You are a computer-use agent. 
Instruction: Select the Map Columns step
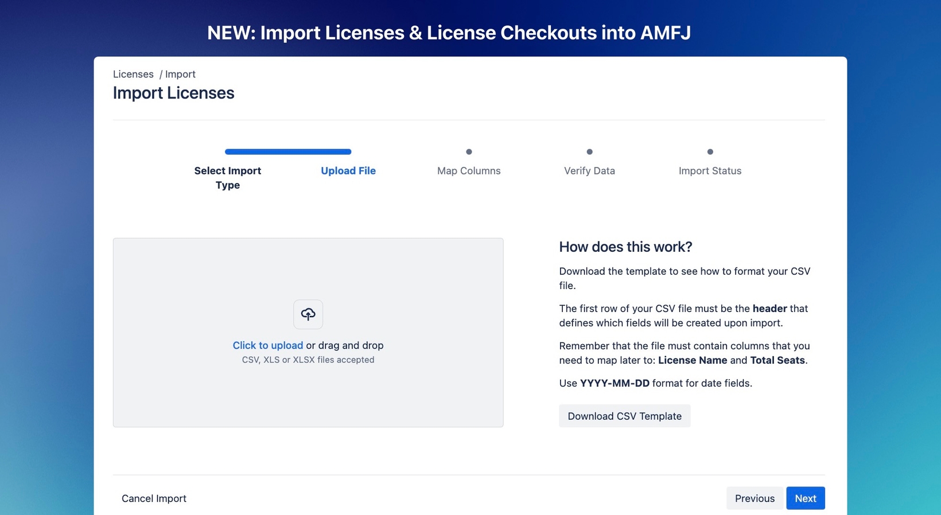[469, 171]
